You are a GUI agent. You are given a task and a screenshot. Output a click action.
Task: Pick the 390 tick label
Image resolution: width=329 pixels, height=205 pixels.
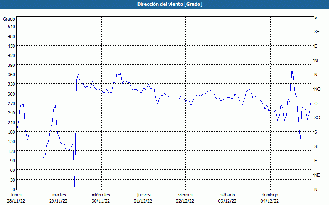click(x=12, y=65)
